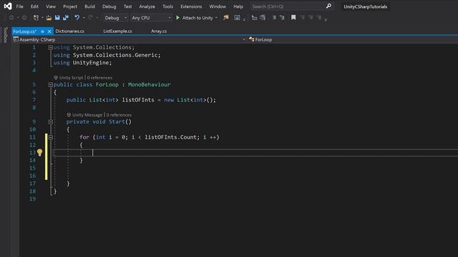
Task: Open the Build menu
Action: click(x=89, y=6)
